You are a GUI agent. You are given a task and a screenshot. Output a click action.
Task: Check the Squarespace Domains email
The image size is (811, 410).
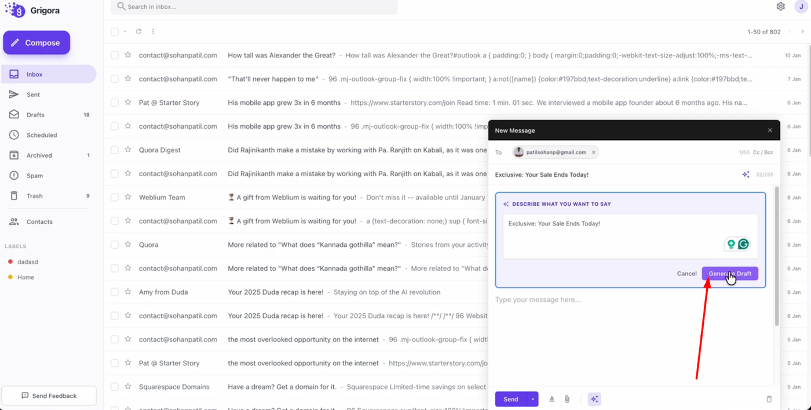click(x=115, y=386)
